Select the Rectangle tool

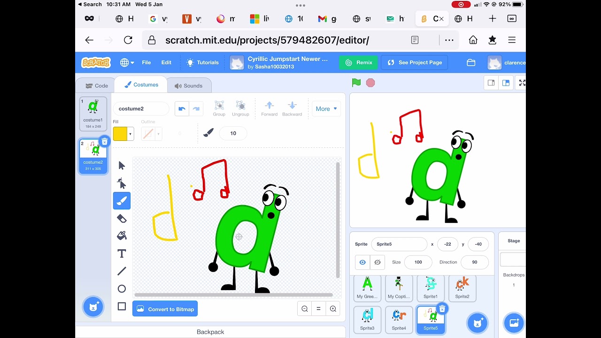click(122, 306)
